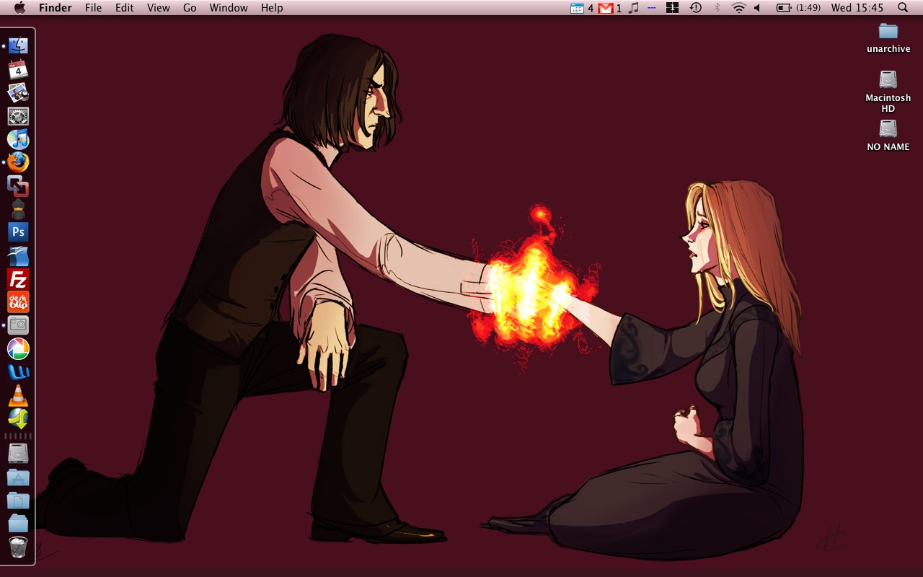This screenshot has height=577, width=923.
Task: Launch FileZilla from the dock
Action: (x=18, y=279)
